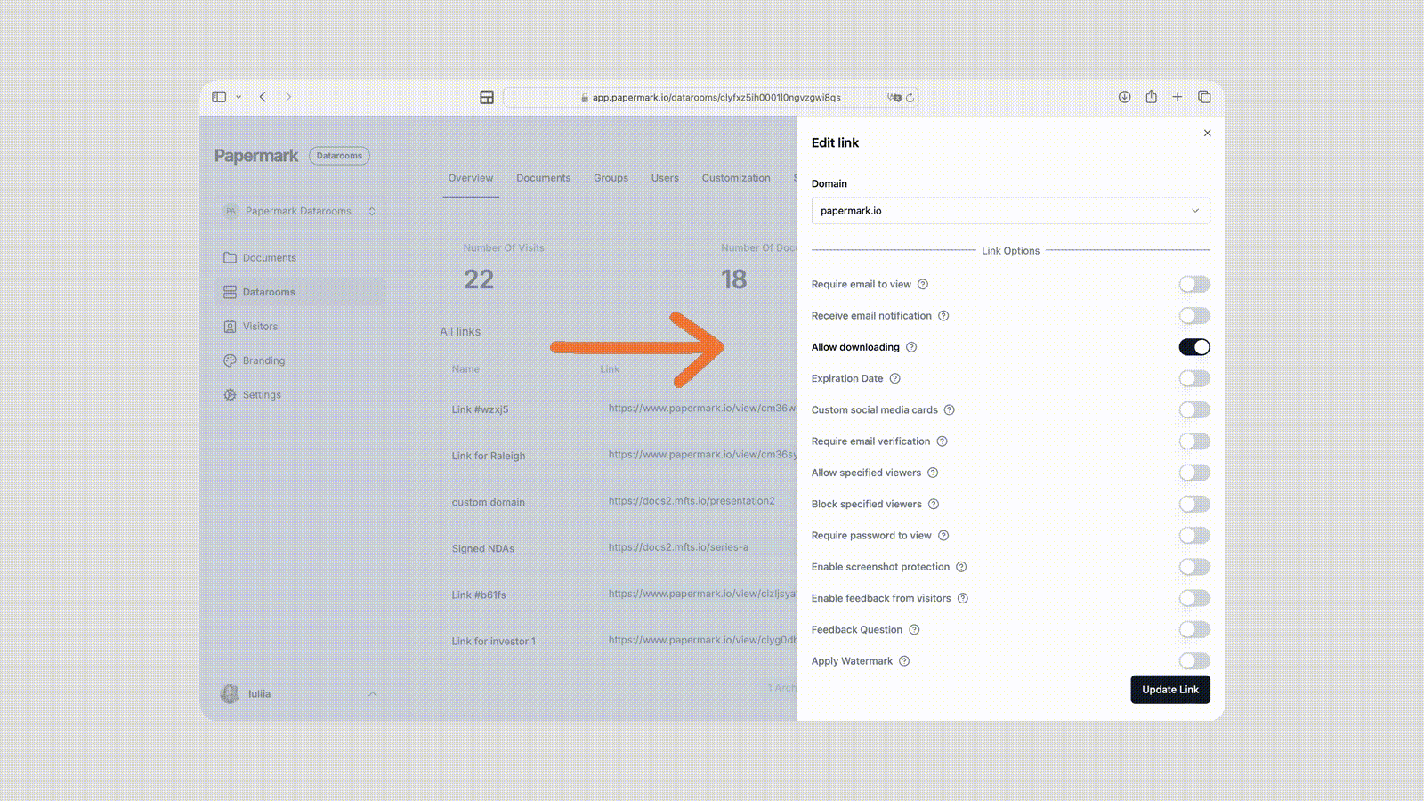The height and width of the screenshot is (801, 1424).
Task: Open Datarooms in the left sidebar
Action: tap(300, 292)
